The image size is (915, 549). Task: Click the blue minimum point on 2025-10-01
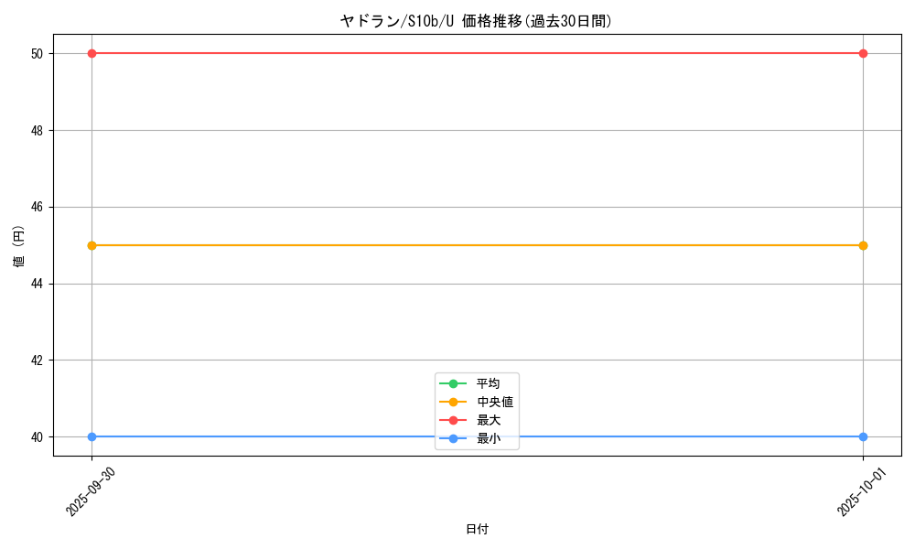(x=863, y=436)
